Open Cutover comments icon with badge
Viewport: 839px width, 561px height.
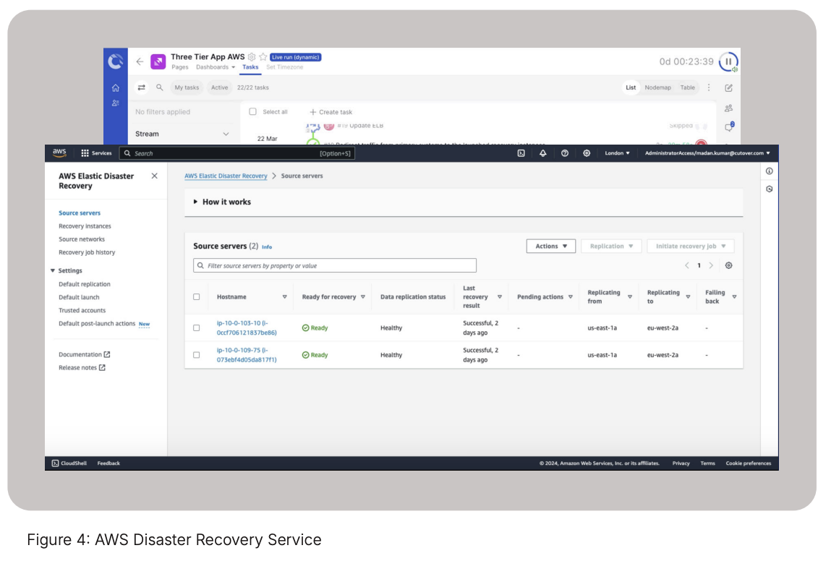point(729,127)
